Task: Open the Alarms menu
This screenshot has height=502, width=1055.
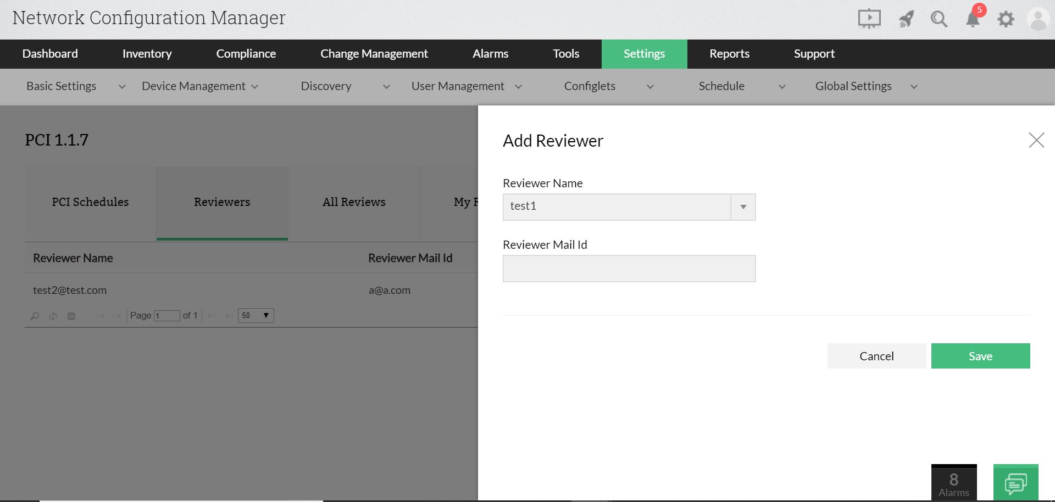Action: [x=491, y=54]
